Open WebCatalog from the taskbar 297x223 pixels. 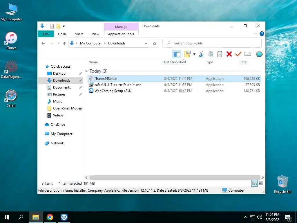pyautogui.click(x=64, y=217)
